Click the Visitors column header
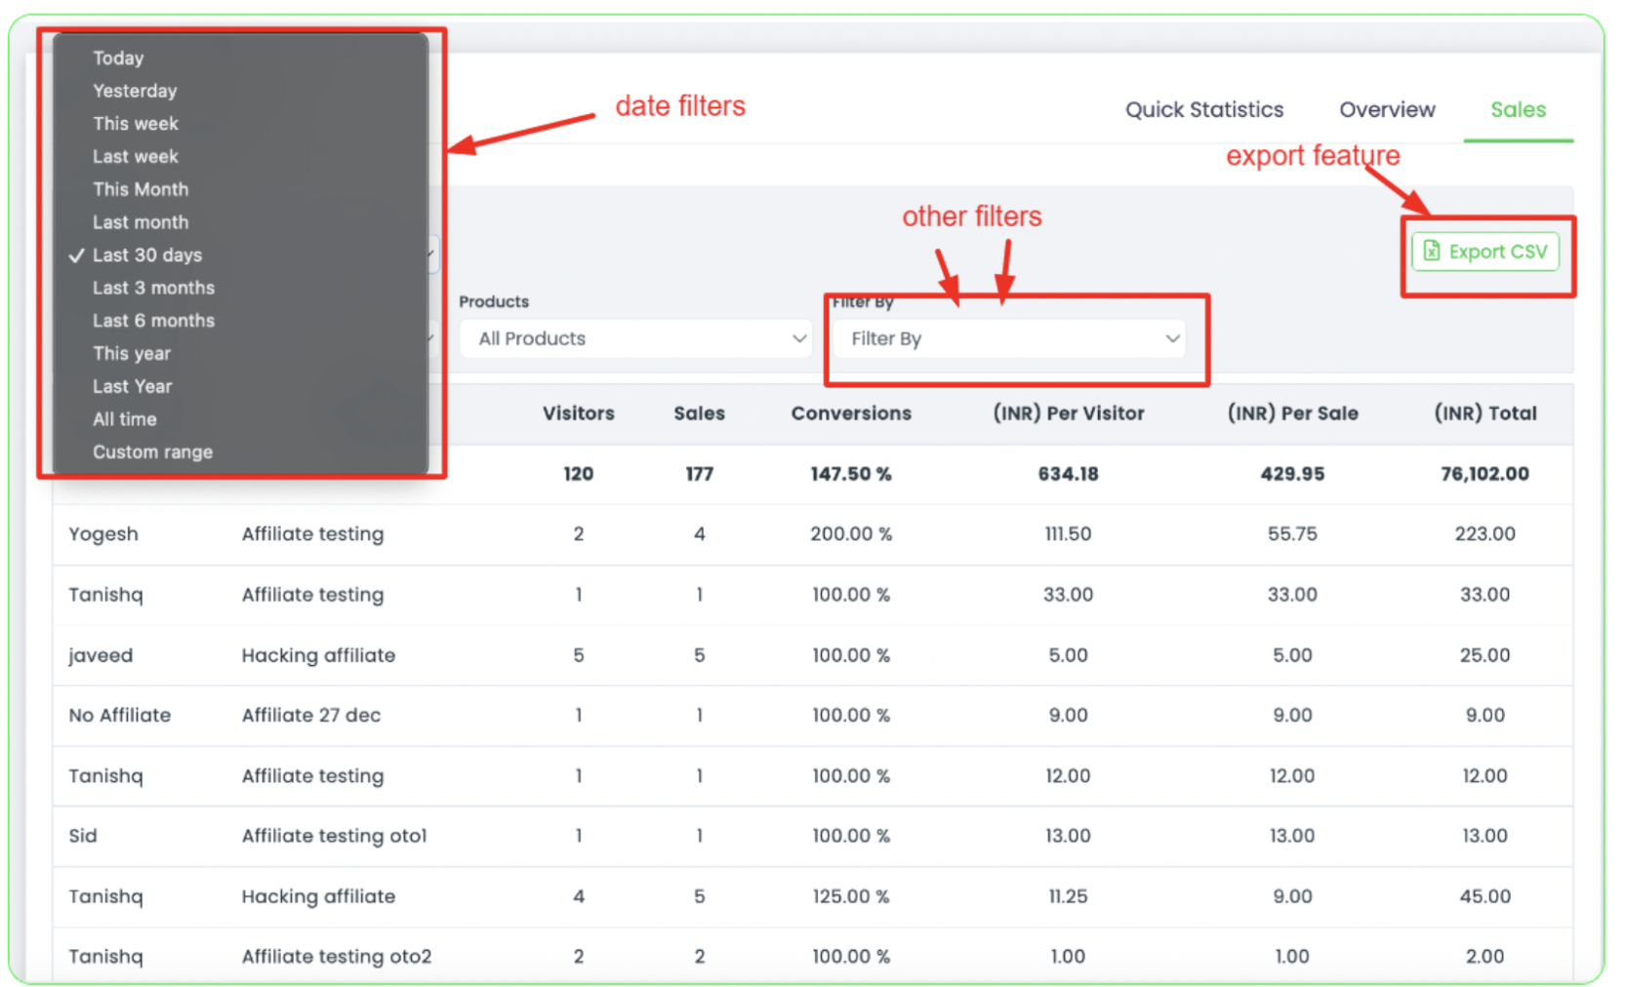 click(x=578, y=414)
